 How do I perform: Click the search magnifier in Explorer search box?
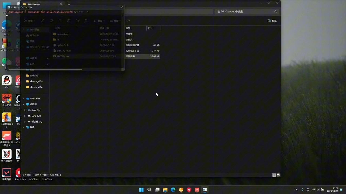click(275, 12)
